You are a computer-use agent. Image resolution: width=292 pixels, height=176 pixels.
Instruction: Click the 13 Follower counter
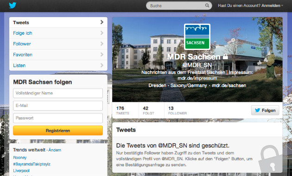tap(177, 110)
